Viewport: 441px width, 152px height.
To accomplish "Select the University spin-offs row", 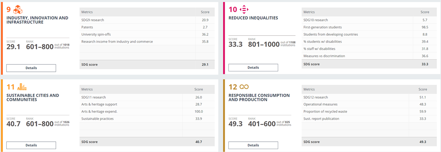I will coord(147,35).
